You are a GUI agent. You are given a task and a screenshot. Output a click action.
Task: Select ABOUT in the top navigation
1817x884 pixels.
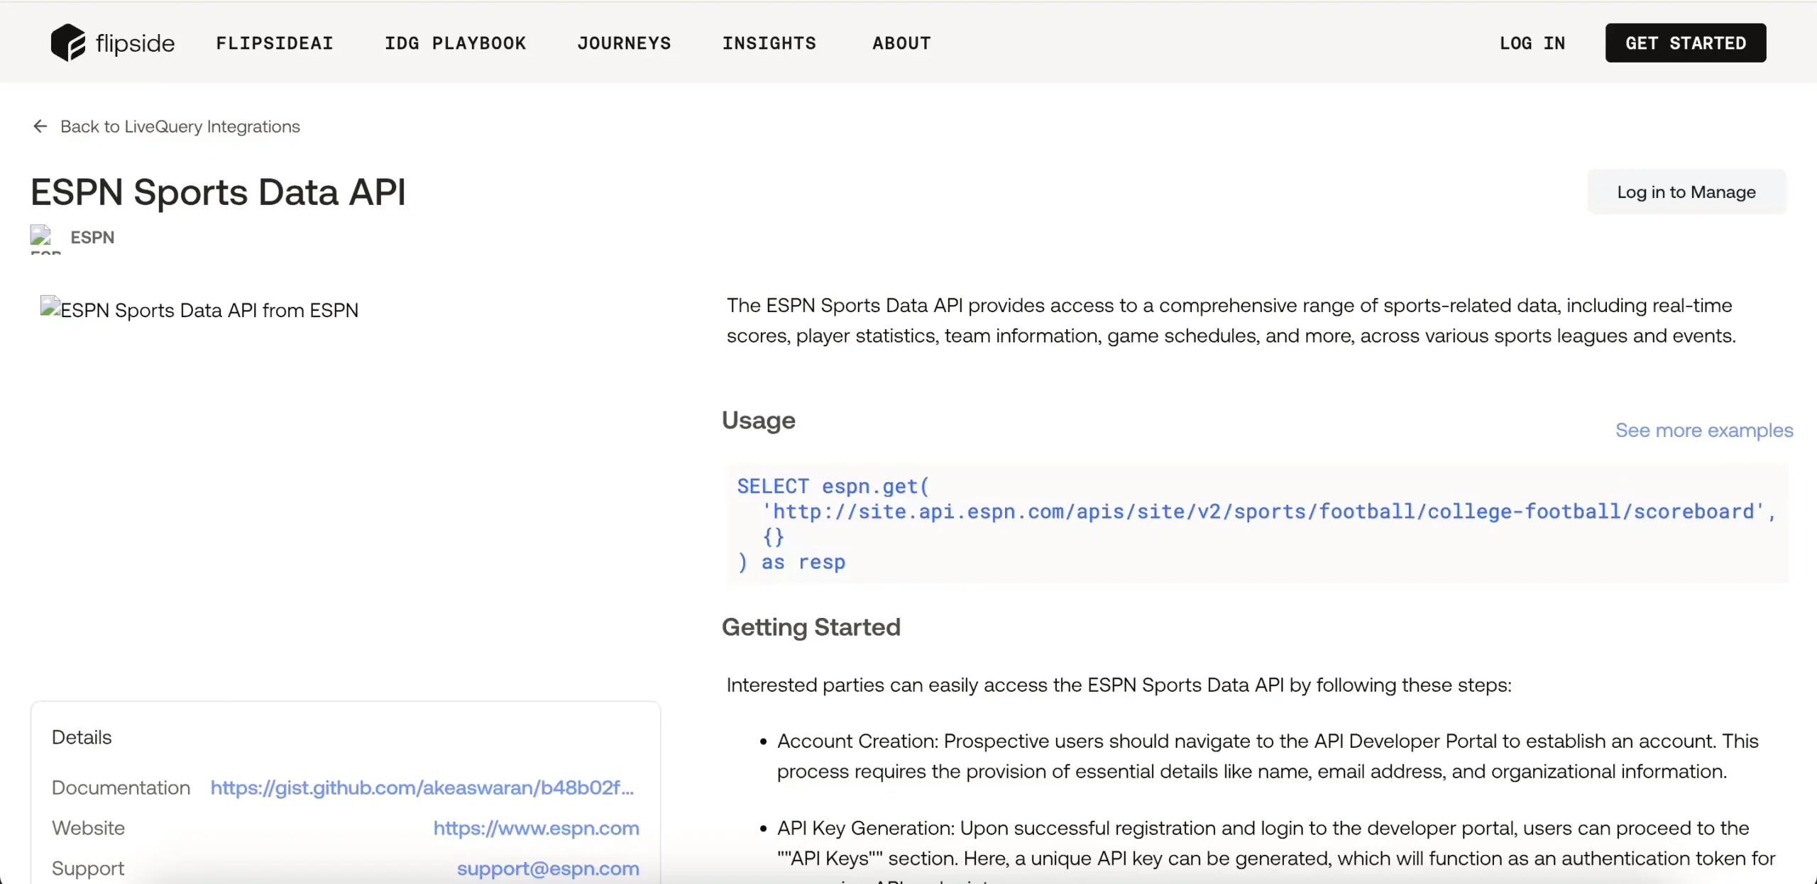coord(901,43)
